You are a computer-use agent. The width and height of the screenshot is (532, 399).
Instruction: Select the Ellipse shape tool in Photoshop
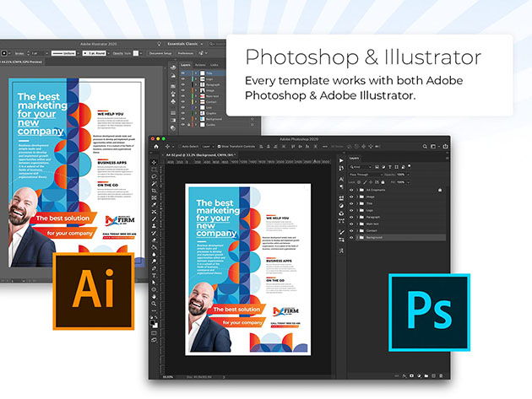(154, 289)
